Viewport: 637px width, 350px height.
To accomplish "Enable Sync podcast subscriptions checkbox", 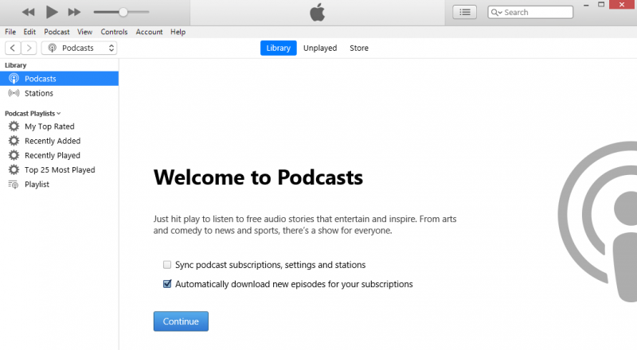I will [167, 265].
